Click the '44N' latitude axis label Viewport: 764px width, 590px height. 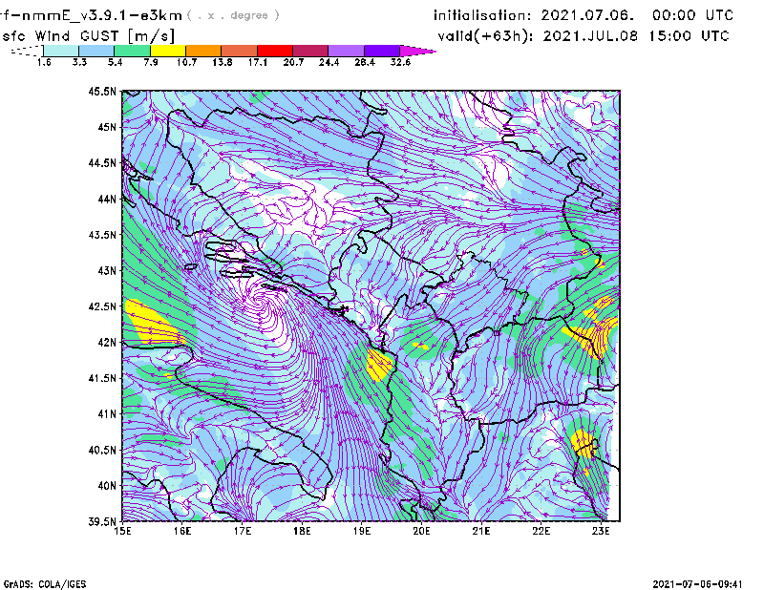pos(107,199)
